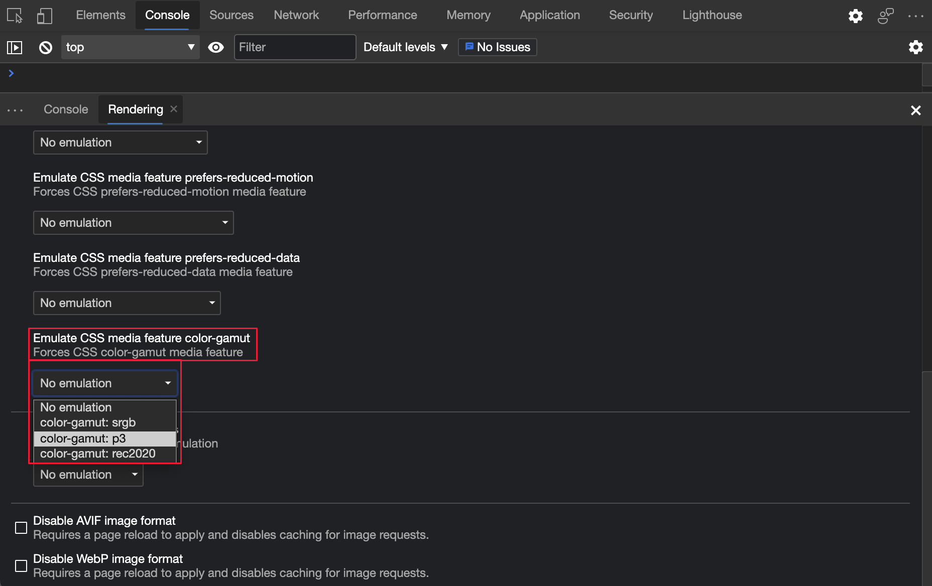Toggle the live expression eye icon
932x586 pixels.
click(216, 47)
